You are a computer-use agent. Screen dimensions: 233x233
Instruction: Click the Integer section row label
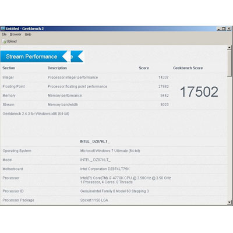click(8, 77)
